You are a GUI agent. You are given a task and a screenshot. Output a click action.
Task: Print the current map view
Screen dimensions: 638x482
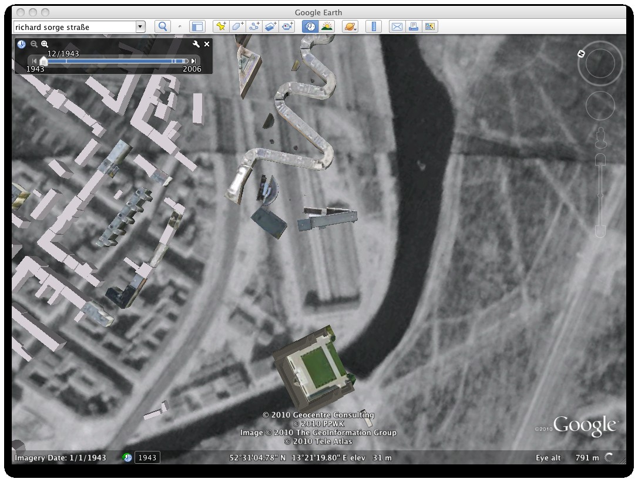pos(414,26)
